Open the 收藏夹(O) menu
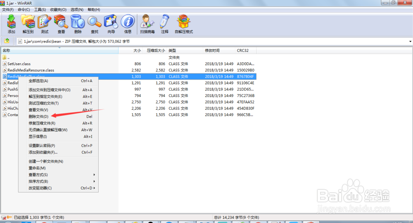 58,10
